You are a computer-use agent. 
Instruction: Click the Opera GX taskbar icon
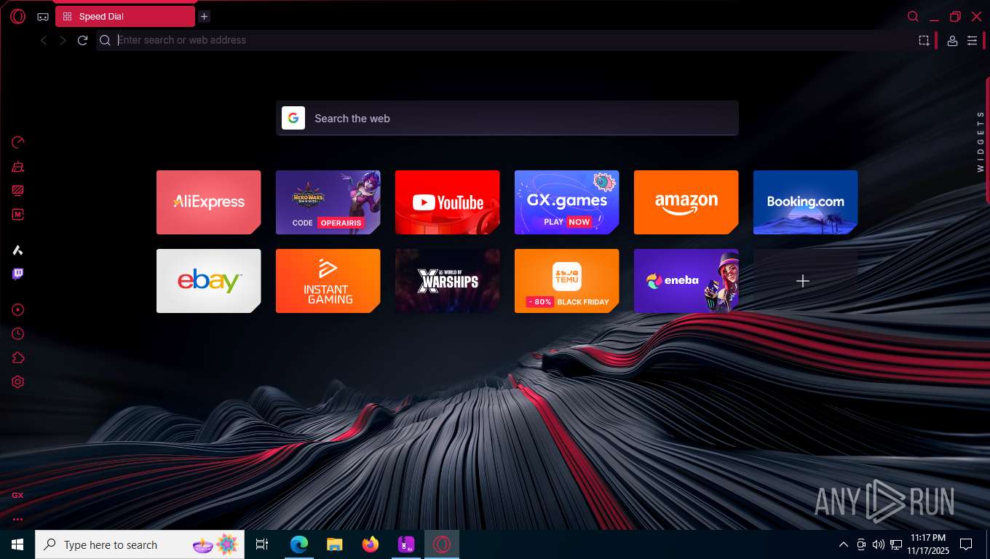coord(442,544)
